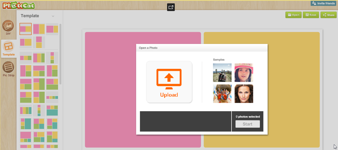The image size is (338, 150).
Task: Select the three full-height columns template
Action: 39,58
